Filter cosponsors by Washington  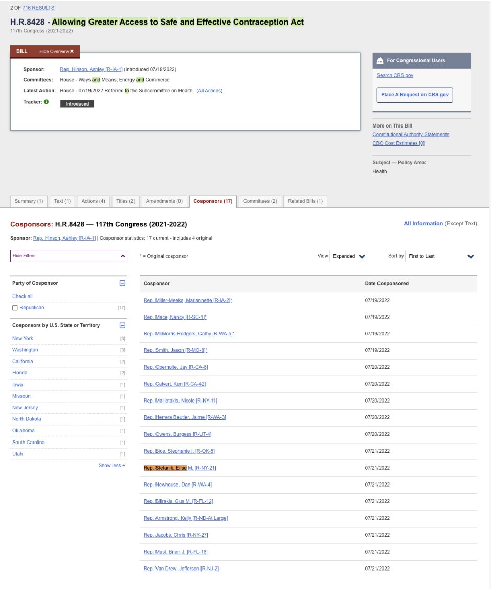pyautogui.click(x=25, y=350)
